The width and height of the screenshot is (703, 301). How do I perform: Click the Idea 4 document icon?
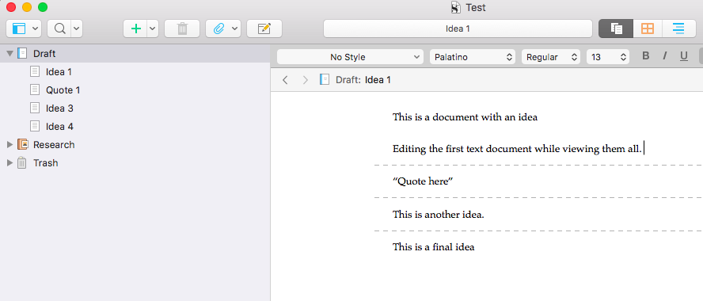coord(35,127)
